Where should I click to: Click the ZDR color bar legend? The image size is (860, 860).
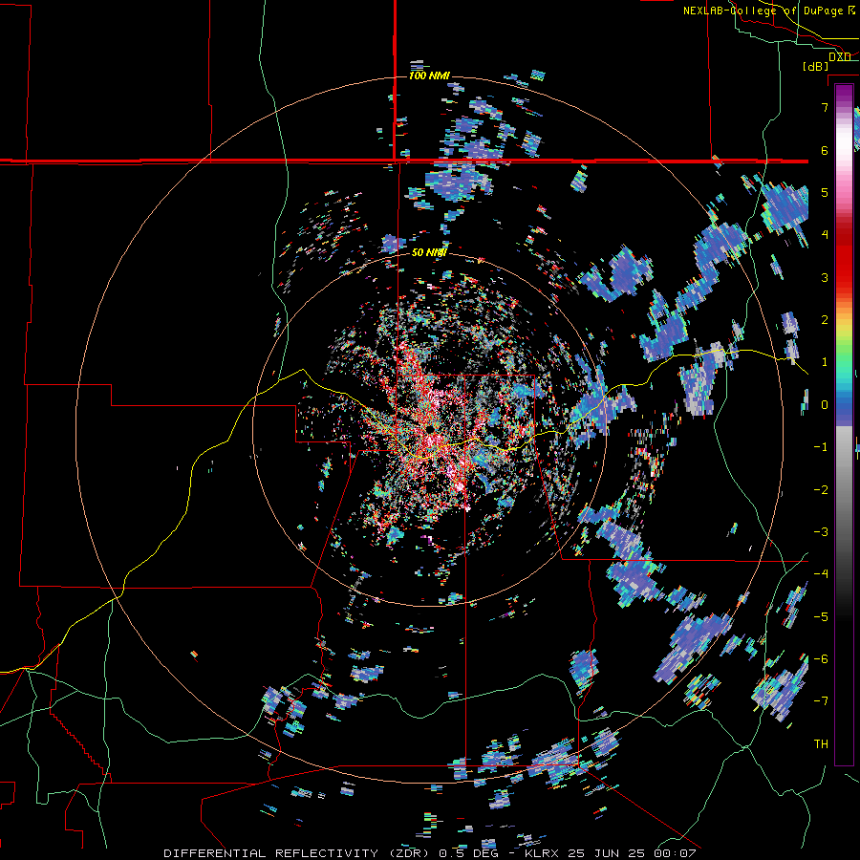click(x=844, y=424)
